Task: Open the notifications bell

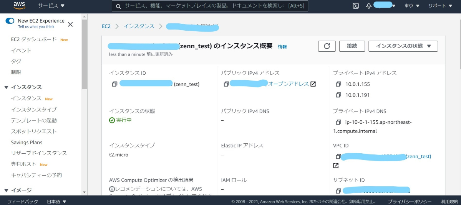Action: click(369, 6)
